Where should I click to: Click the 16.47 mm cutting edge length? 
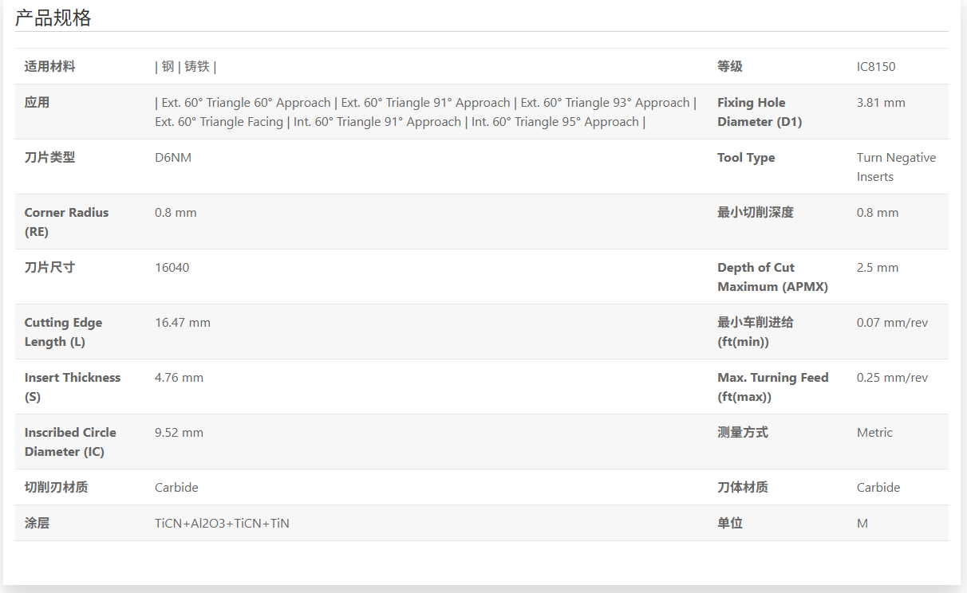[183, 323]
